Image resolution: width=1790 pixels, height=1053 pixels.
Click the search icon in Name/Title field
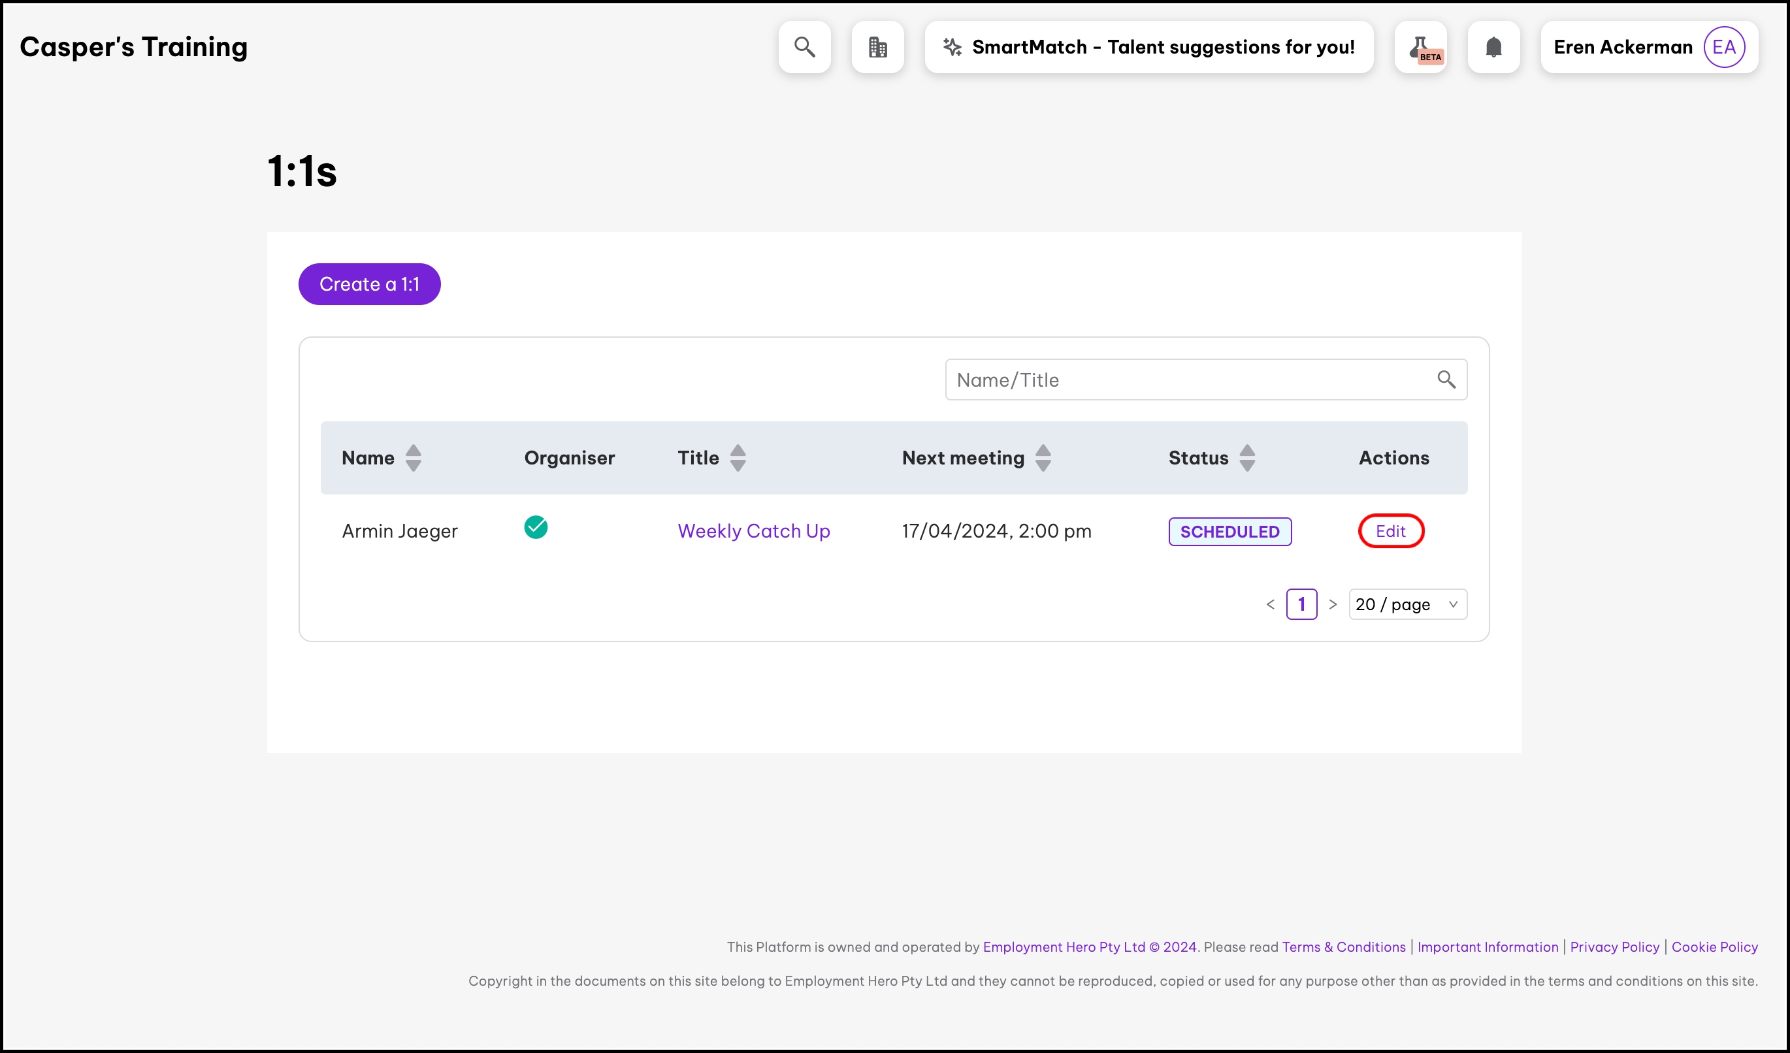1446,380
